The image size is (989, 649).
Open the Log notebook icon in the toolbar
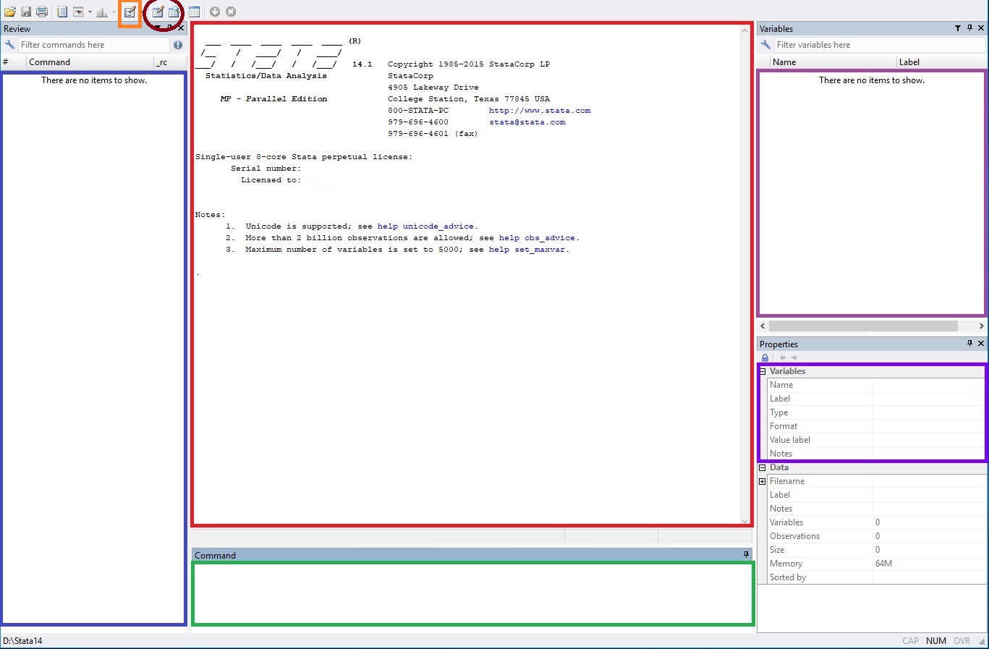pos(62,12)
